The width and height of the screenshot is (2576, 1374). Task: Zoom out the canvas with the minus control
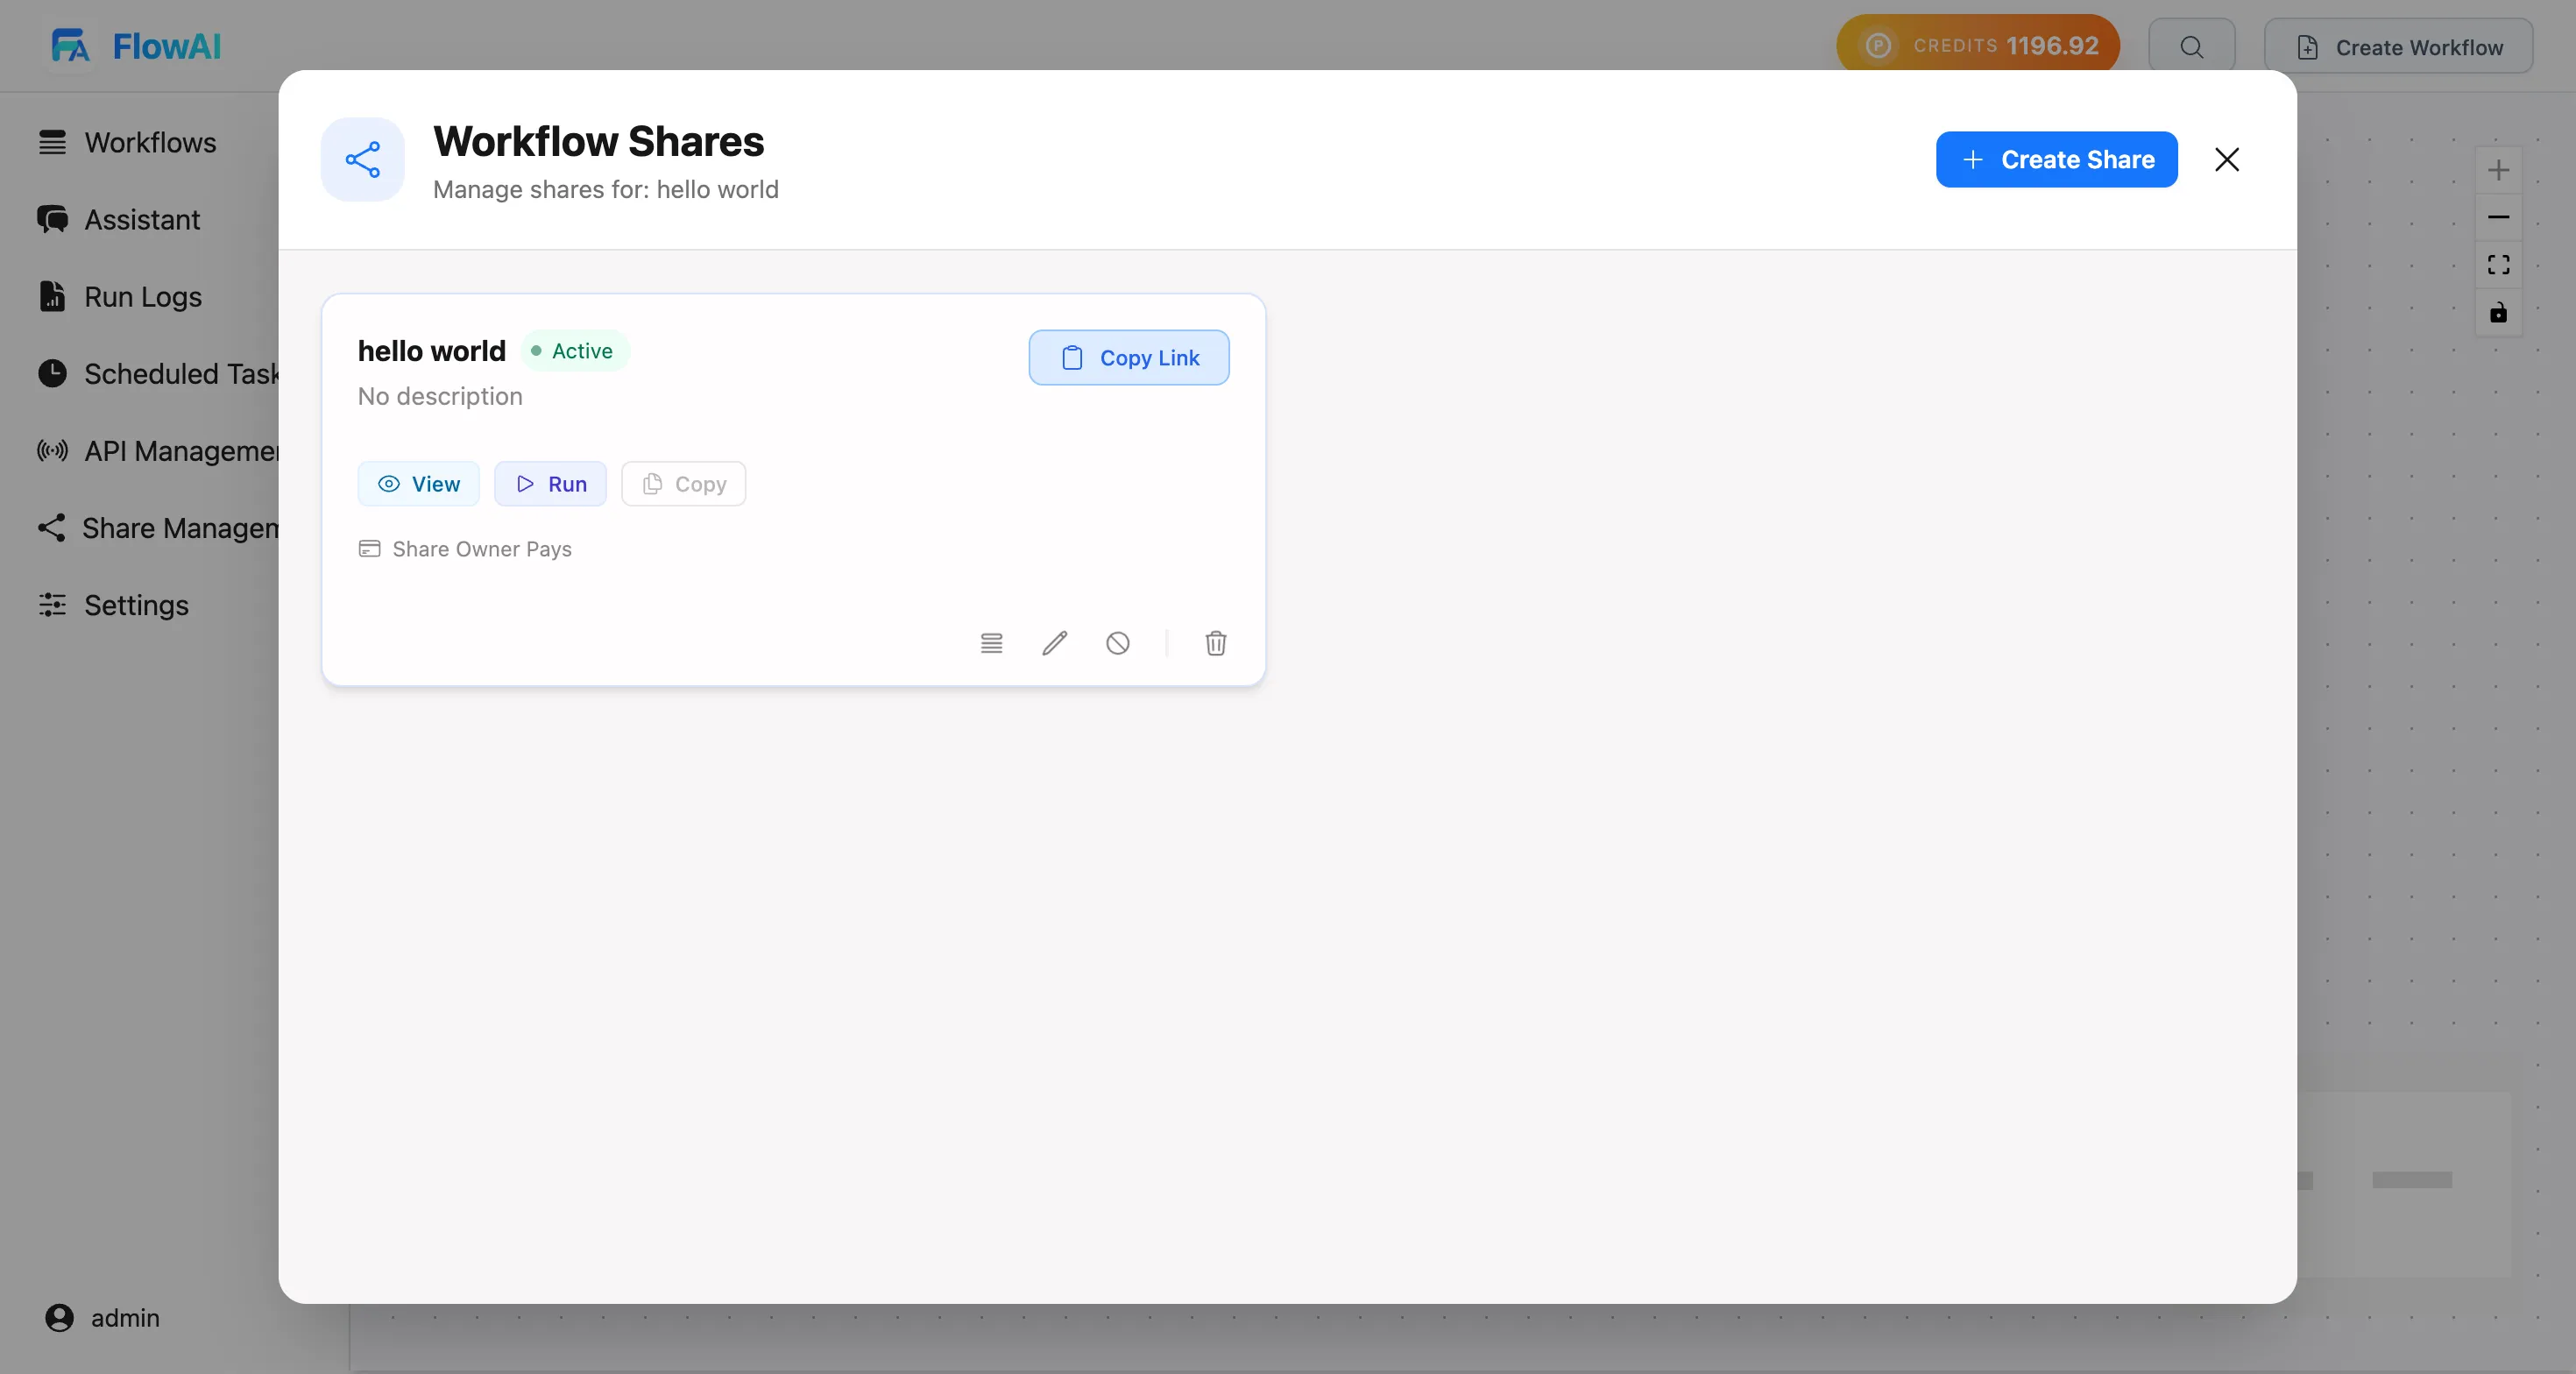click(x=2499, y=218)
